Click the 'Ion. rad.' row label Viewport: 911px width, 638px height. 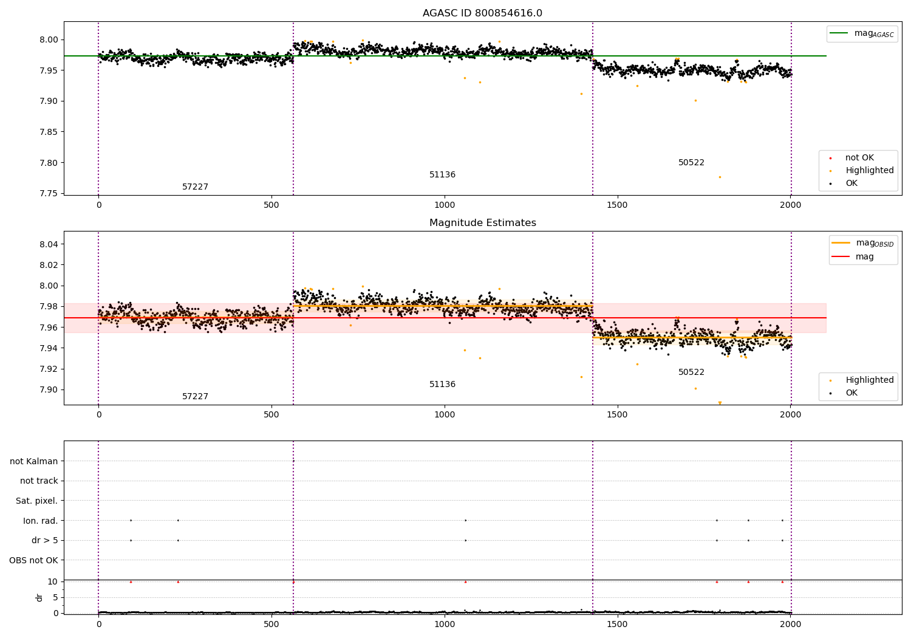pyautogui.click(x=41, y=521)
